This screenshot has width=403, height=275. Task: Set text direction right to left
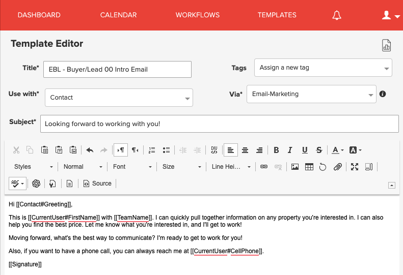pos(135,150)
